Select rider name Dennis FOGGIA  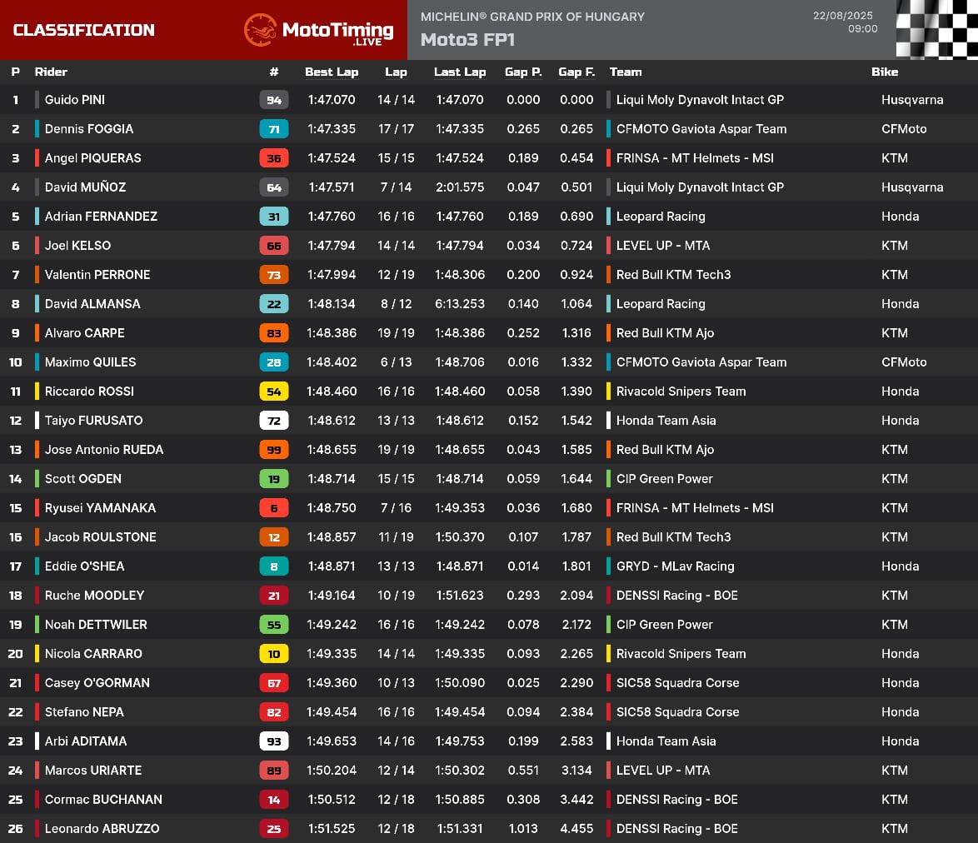tap(89, 129)
